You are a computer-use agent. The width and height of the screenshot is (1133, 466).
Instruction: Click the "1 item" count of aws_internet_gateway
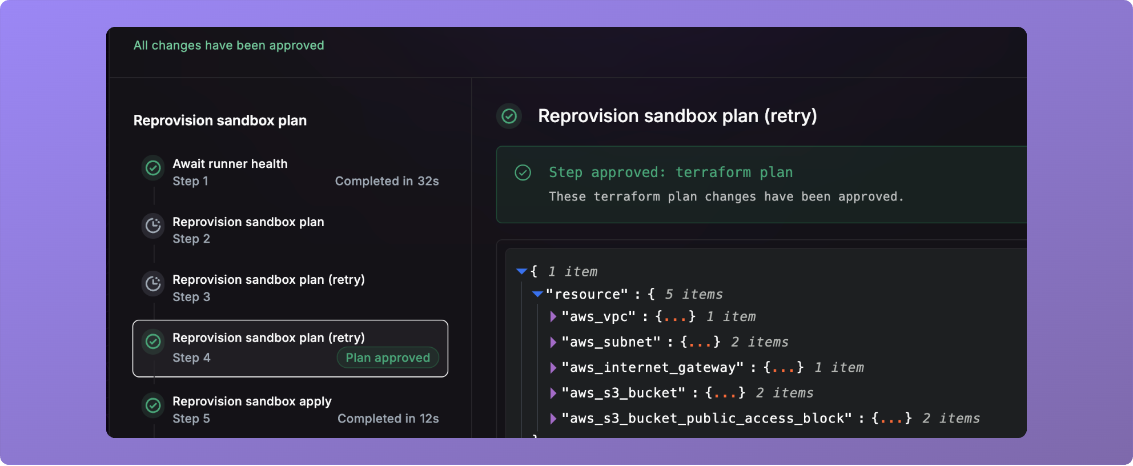tap(839, 367)
